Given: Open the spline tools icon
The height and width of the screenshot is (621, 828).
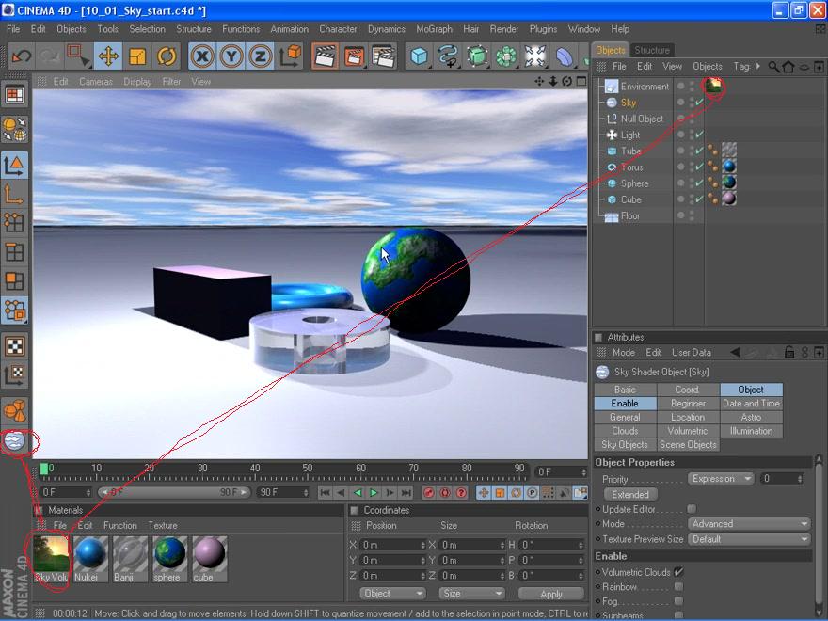Looking at the screenshot, I should tap(448, 56).
